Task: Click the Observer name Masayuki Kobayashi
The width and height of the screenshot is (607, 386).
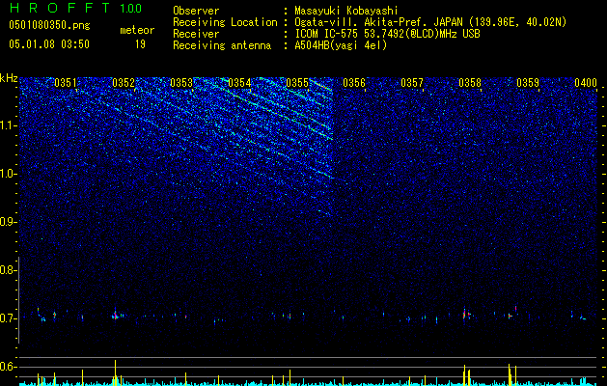Action: (346, 11)
